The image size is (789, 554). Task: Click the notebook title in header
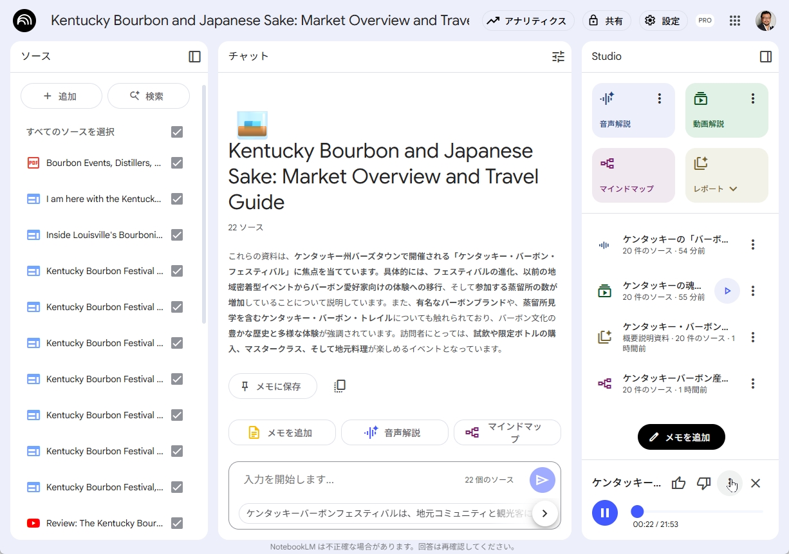click(260, 21)
